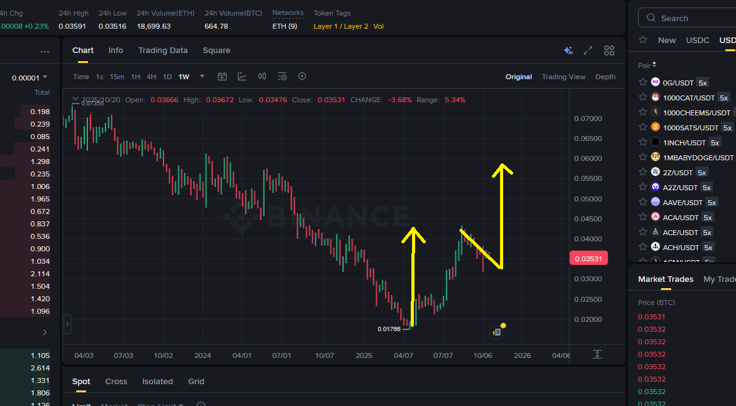Open the chart layout grid icon
The width and height of the screenshot is (736, 406).
click(x=609, y=51)
